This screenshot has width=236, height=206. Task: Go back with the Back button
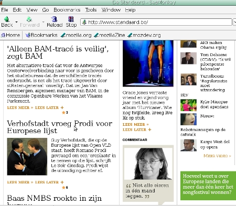point(7,21)
